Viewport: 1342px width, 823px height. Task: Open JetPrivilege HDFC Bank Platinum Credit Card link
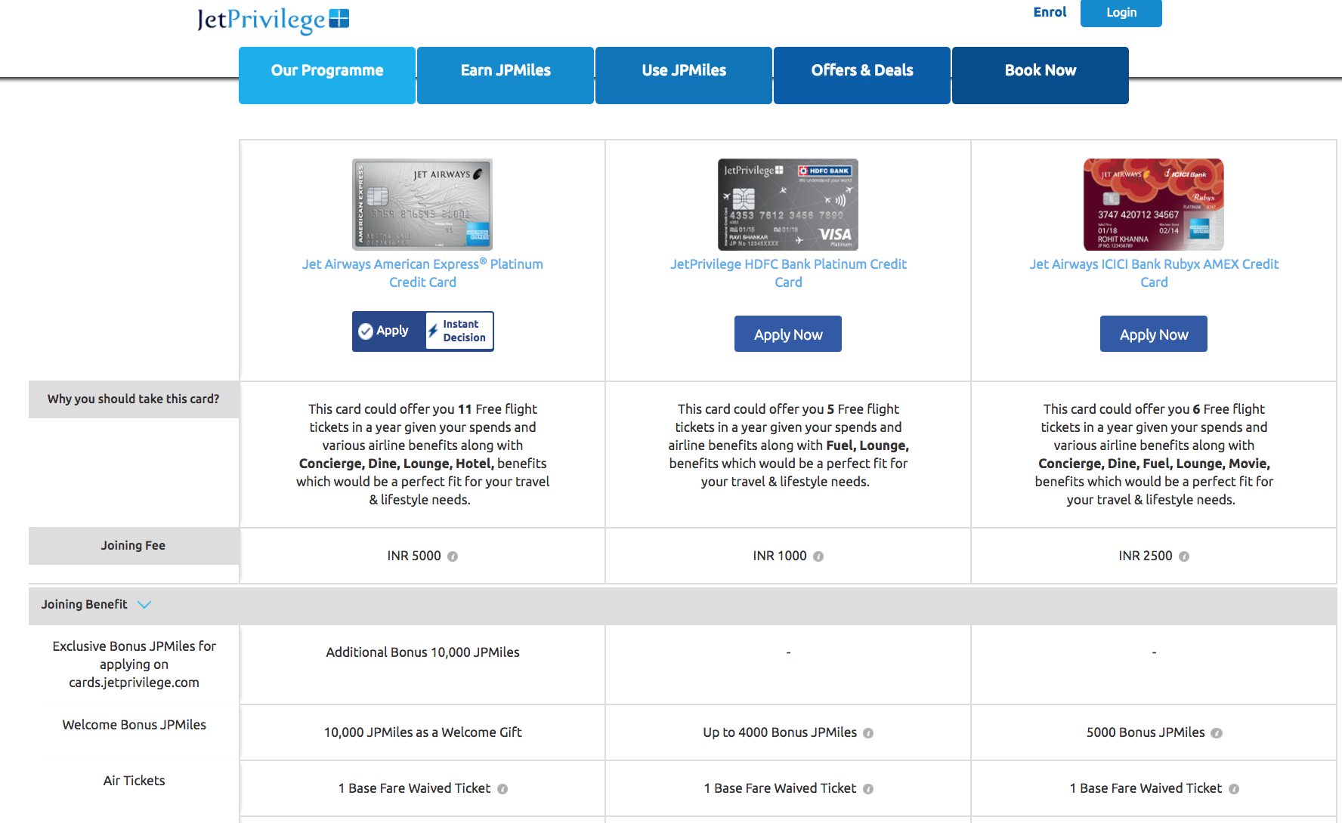pos(788,273)
